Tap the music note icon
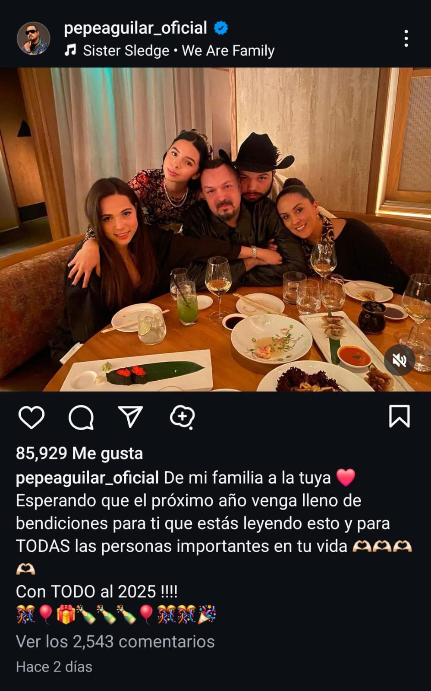431x691 pixels. tap(70, 51)
